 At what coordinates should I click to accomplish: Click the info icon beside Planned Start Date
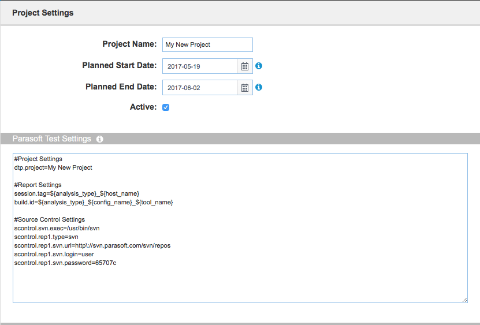pos(259,66)
